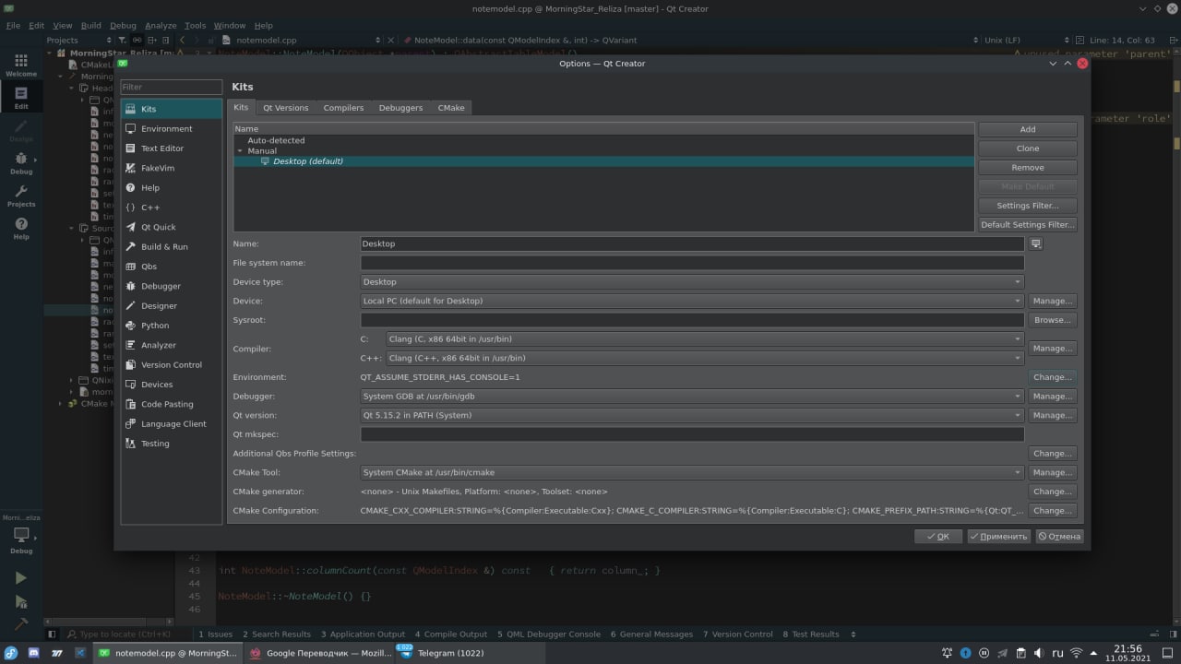Open the C compiler dropdown
1181x664 pixels.
coord(705,338)
